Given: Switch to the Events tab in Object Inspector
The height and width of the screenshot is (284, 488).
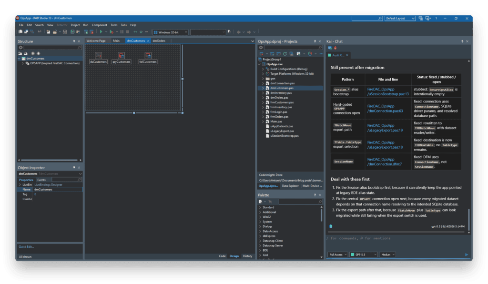Looking at the screenshot, I should 41,180.
